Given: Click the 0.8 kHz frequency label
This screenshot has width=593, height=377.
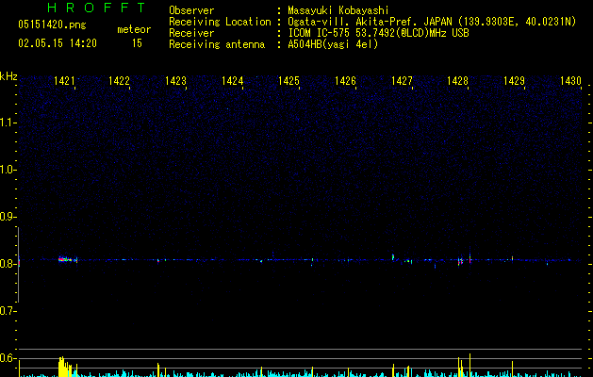Looking at the screenshot, I should [8, 264].
